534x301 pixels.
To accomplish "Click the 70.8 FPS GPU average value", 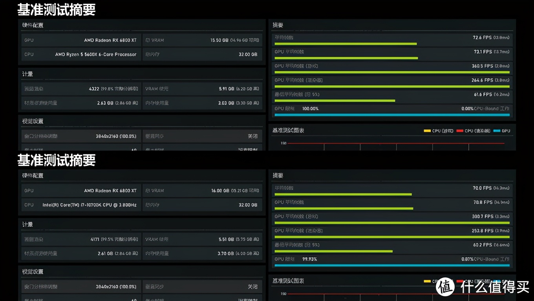I will point(483,202).
